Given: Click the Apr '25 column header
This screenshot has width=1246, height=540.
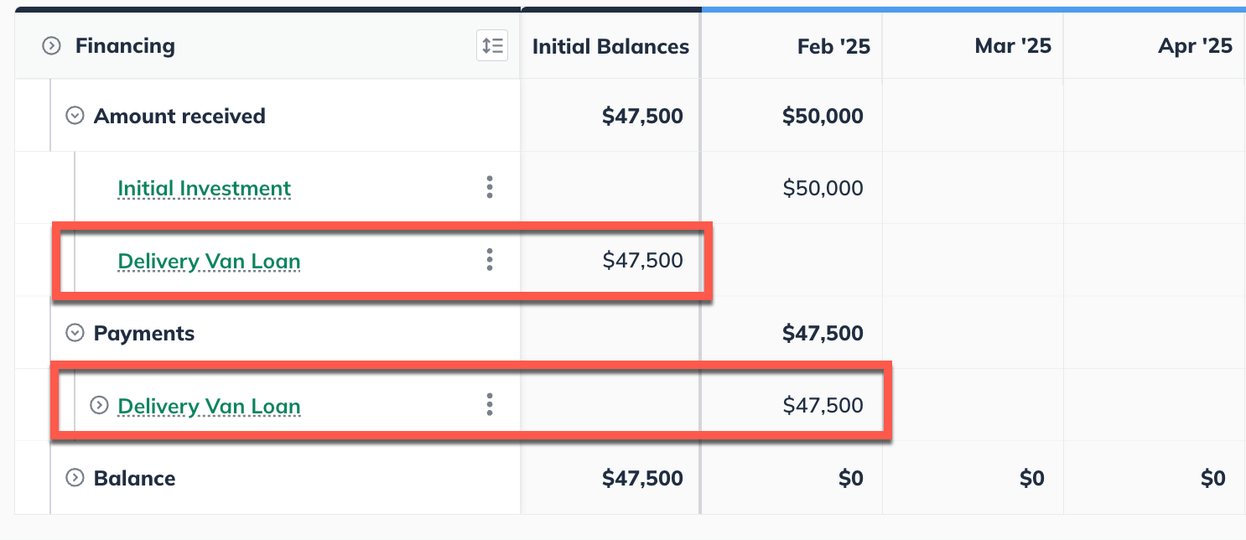Looking at the screenshot, I should coord(1195,46).
